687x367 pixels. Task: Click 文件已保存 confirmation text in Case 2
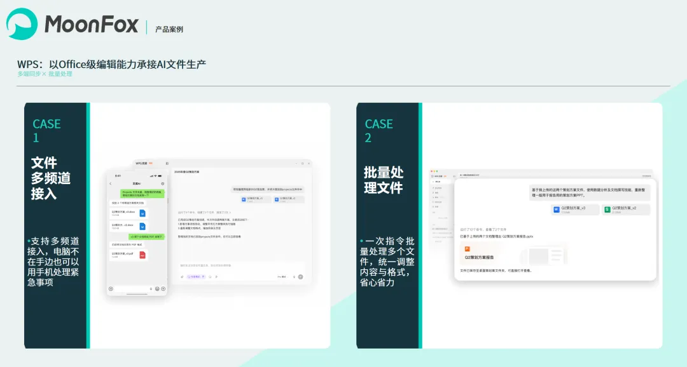click(x=496, y=270)
